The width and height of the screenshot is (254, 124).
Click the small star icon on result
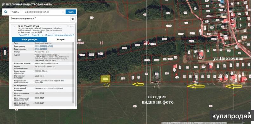pyautogui.click(x=70, y=26)
